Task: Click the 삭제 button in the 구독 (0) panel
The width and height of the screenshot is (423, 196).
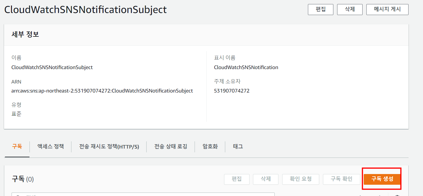Action: (x=266, y=179)
